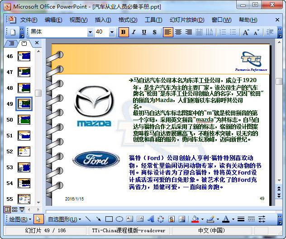Switch to the Slides thumbnail tab

point(24,44)
